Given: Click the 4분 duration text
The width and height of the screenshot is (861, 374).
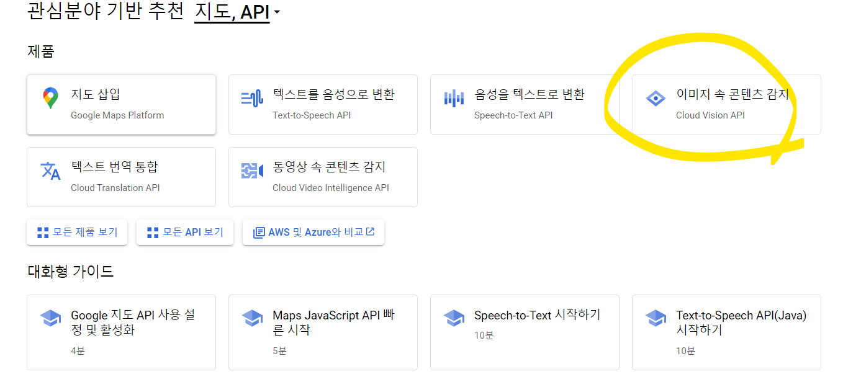Looking at the screenshot, I should pyautogui.click(x=78, y=351).
